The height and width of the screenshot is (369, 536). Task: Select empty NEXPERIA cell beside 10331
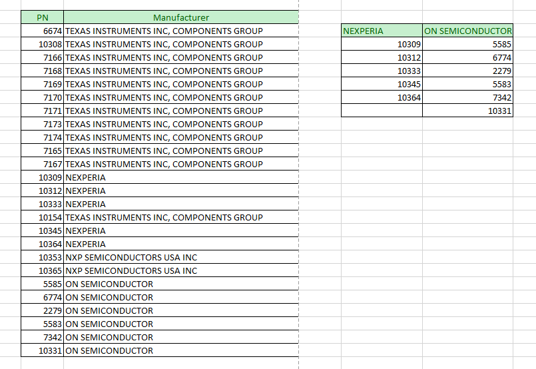coord(382,111)
